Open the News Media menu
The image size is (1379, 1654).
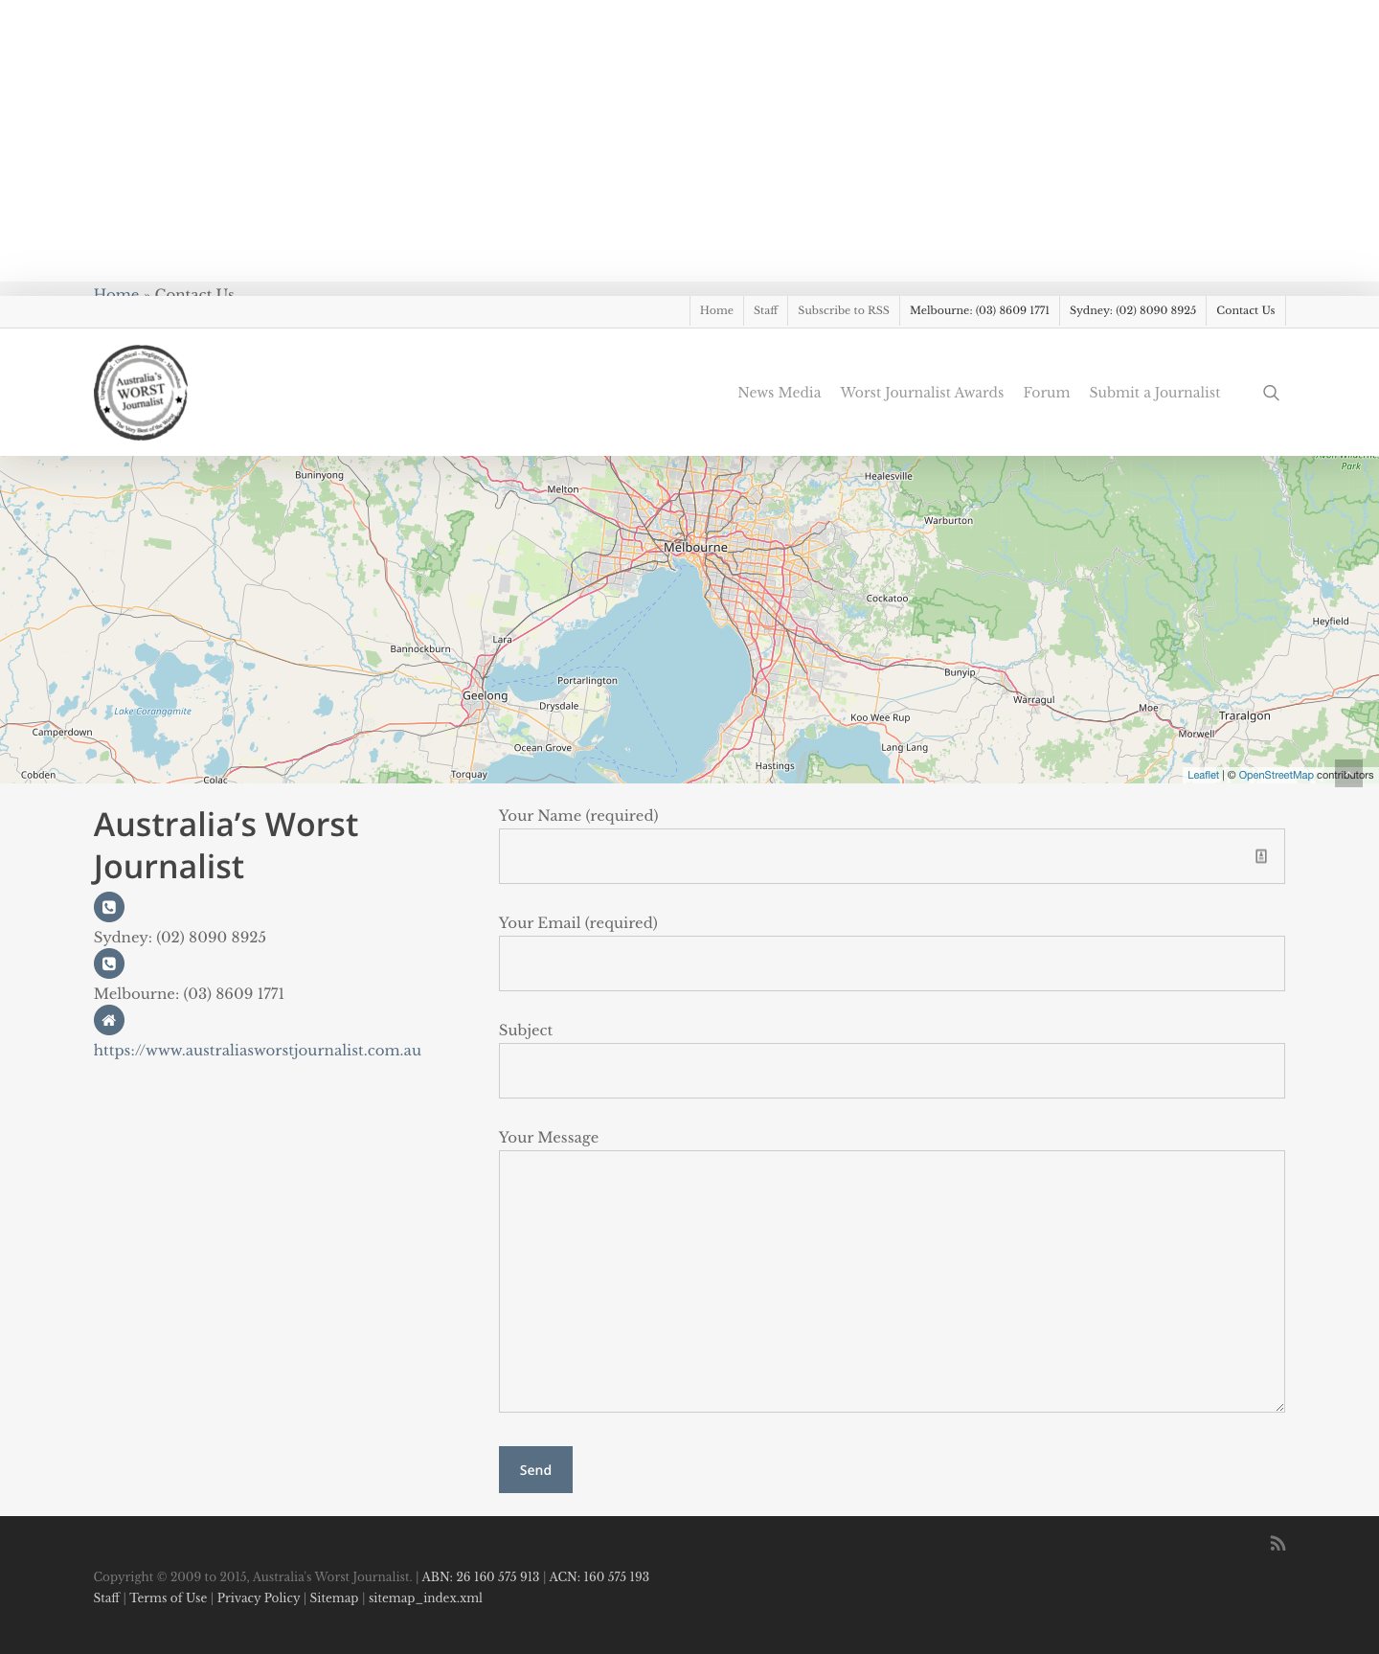tap(780, 393)
